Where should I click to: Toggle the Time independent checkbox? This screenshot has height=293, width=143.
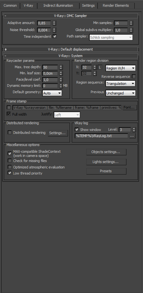click(55, 37)
